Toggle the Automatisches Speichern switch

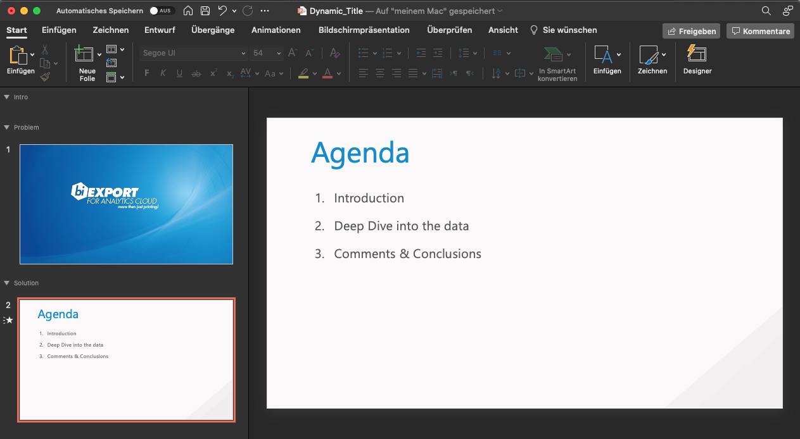(161, 11)
